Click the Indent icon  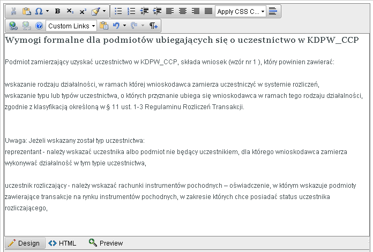(157, 11)
